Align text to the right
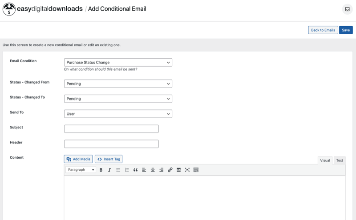The image size is (356, 220). [162, 170]
